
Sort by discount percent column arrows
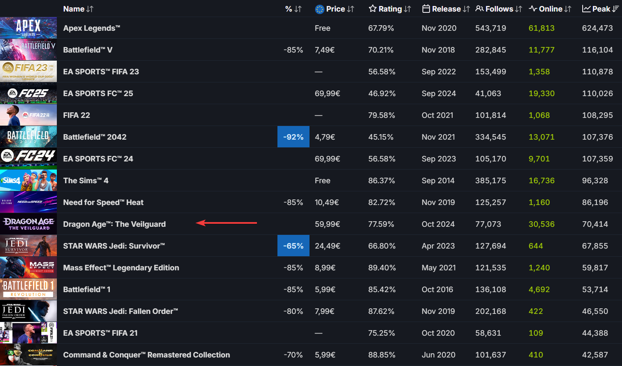(x=298, y=9)
